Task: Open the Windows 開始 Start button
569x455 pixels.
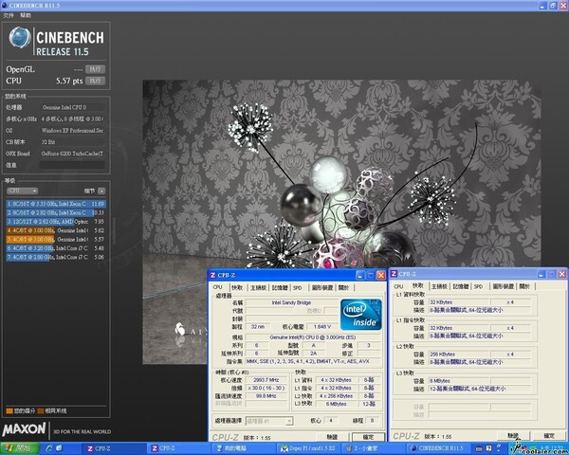Action: [x=20, y=448]
